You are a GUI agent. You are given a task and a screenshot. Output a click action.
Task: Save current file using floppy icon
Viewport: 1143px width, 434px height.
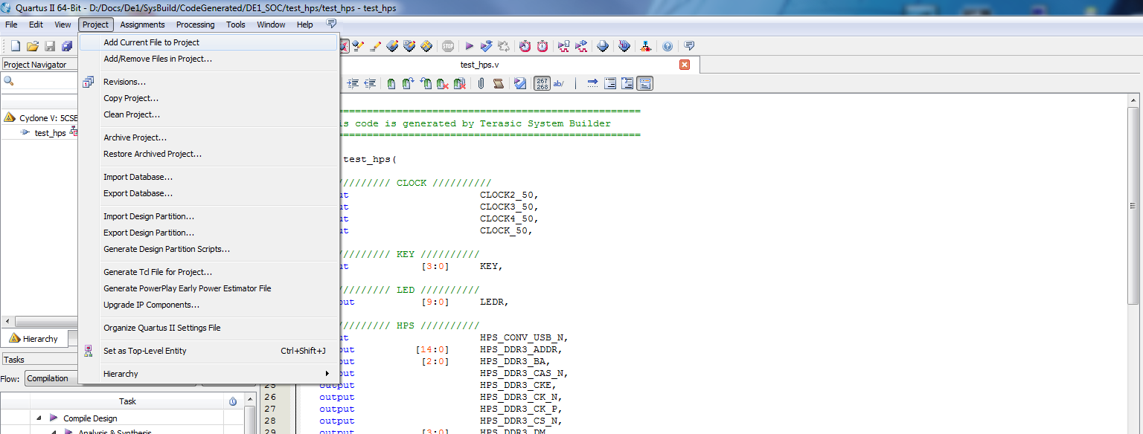(x=50, y=46)
